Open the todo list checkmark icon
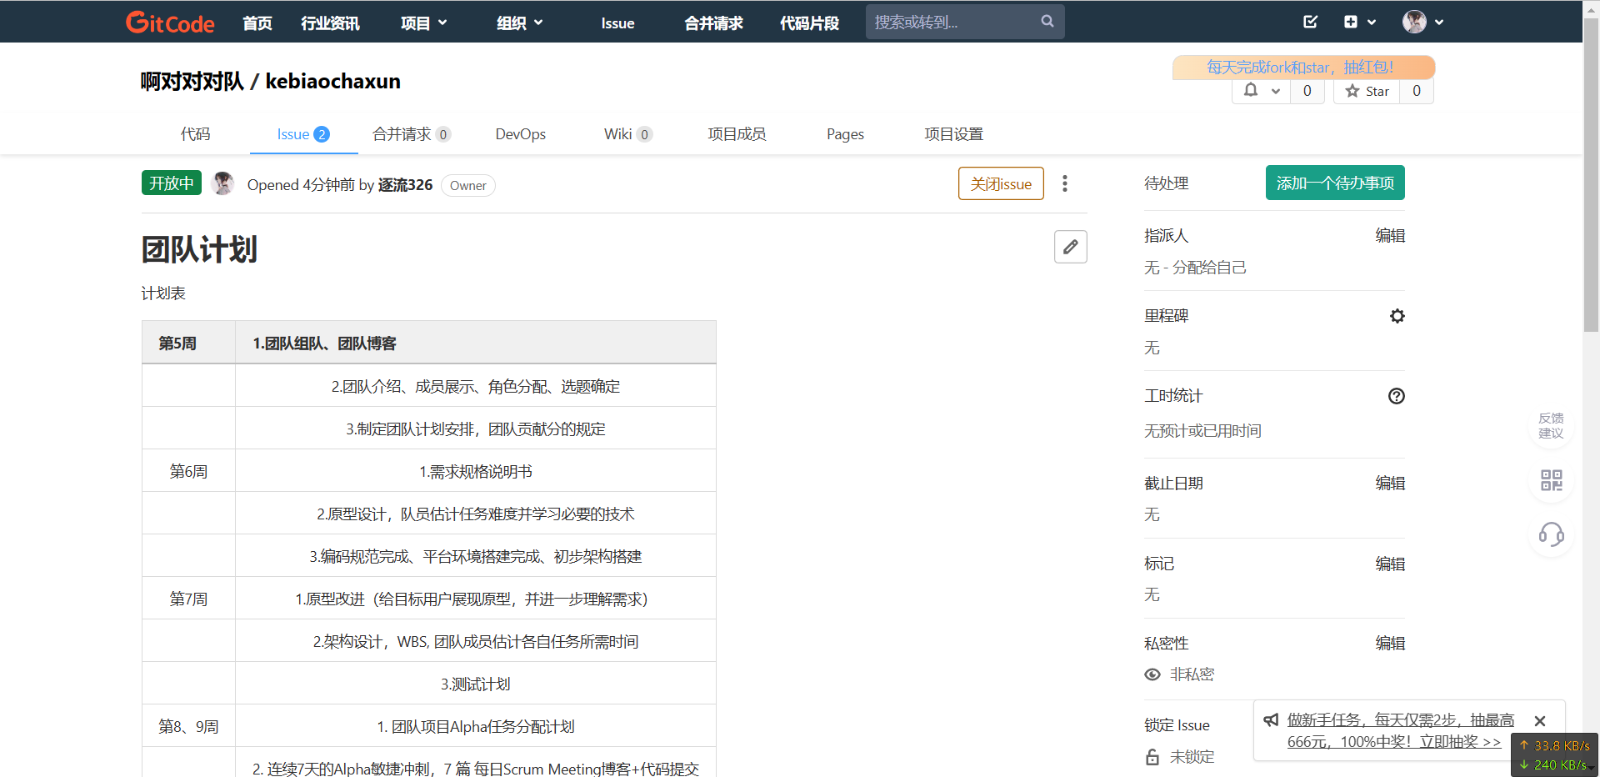The image size is (1600, 777). 1310,22
